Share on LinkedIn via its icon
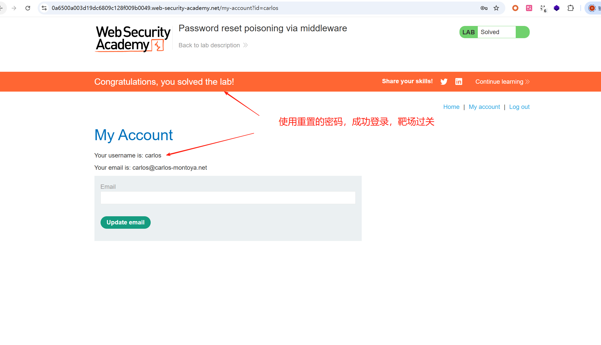601x345 pixels. click(459, 82)
